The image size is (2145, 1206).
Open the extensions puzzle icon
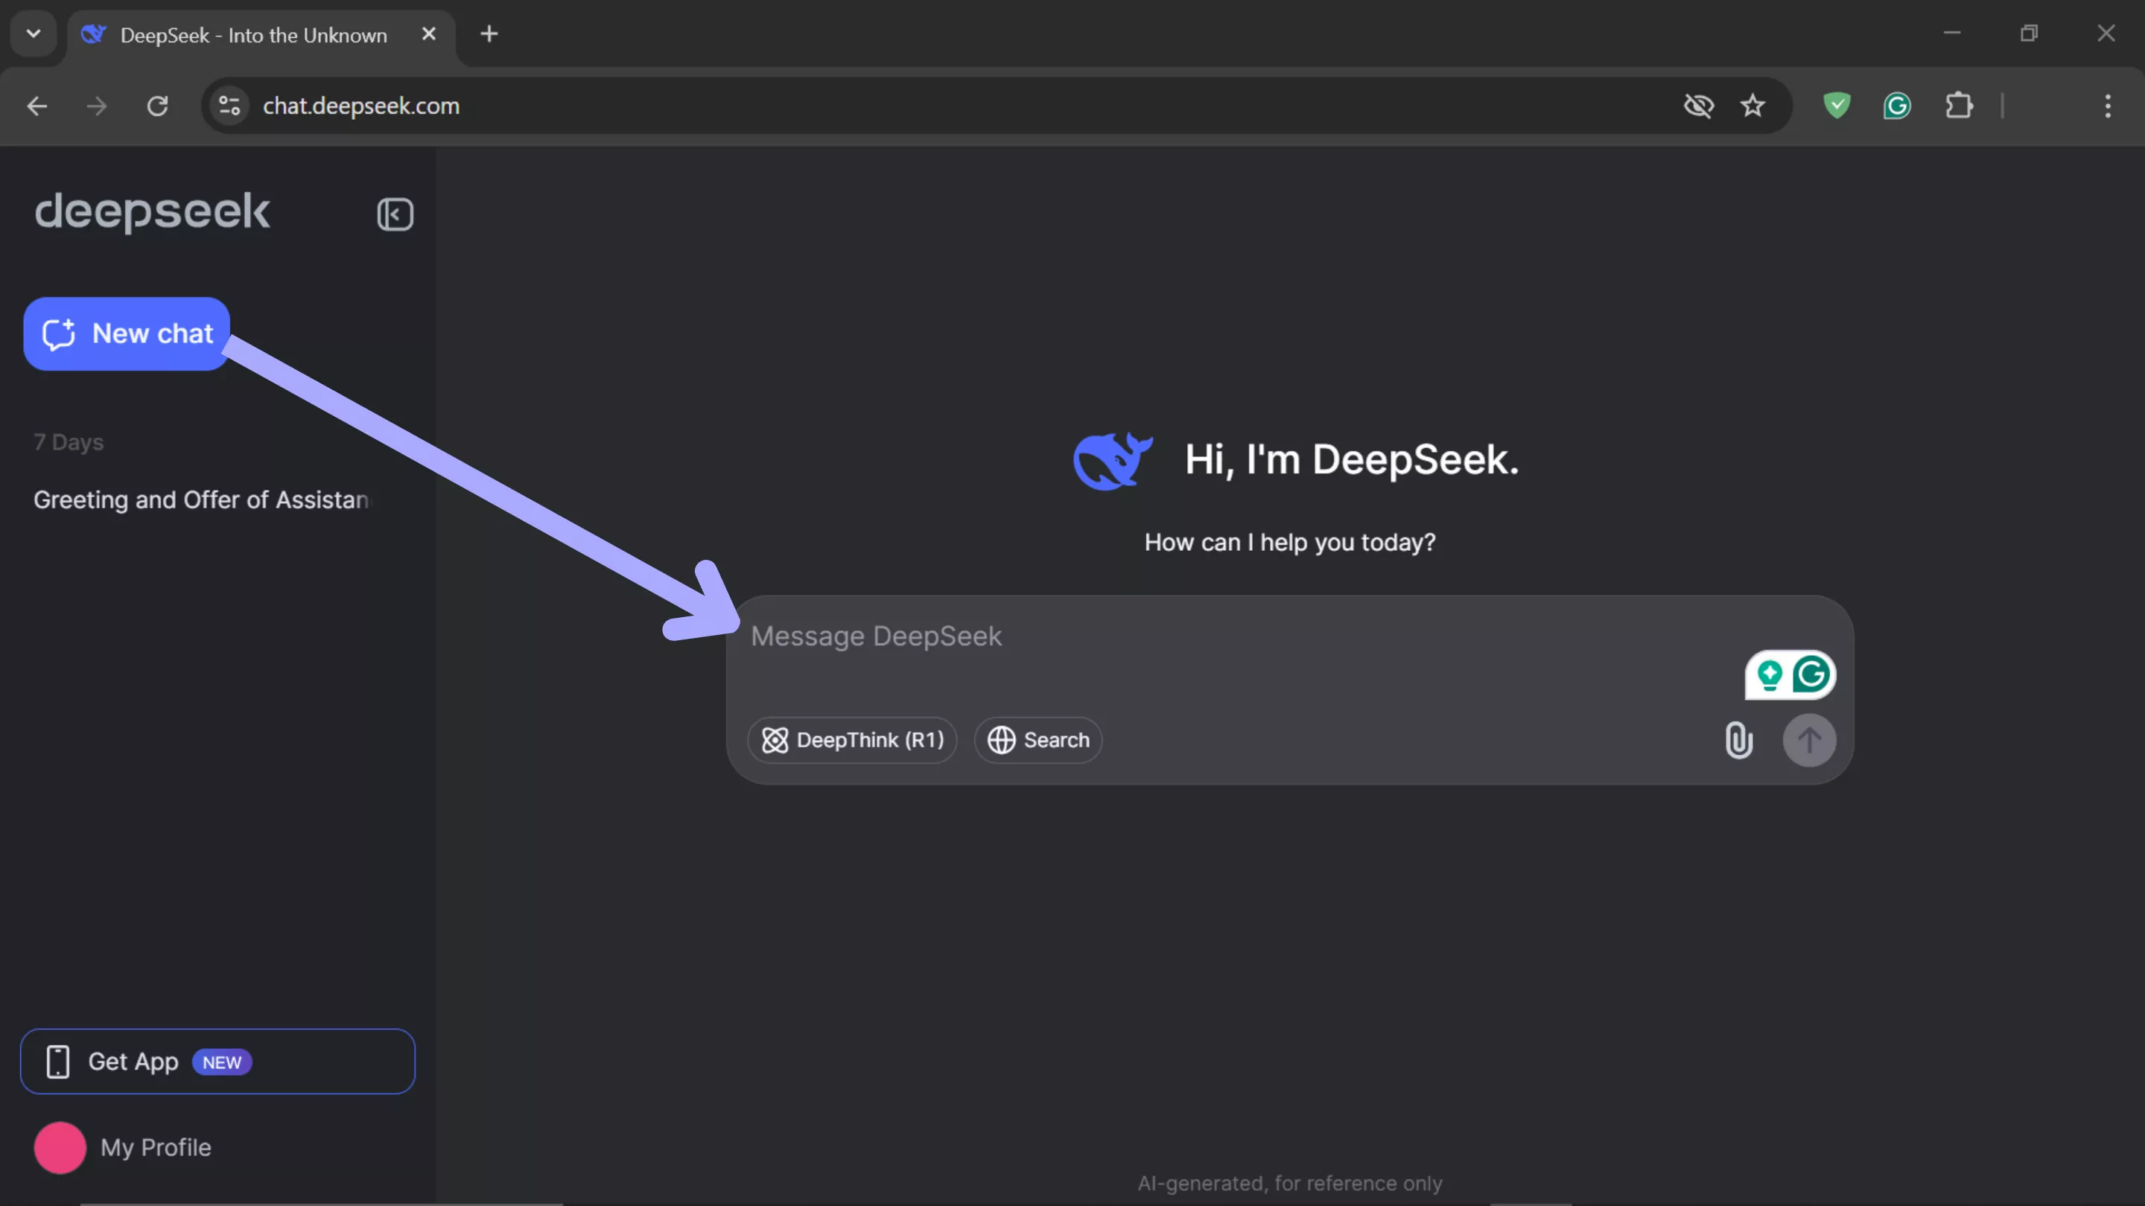tap(1960, 106)
